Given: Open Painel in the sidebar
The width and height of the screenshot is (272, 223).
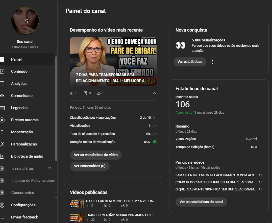Looking at the screenshot, I should pyautogui.click(x=27, y=59).
